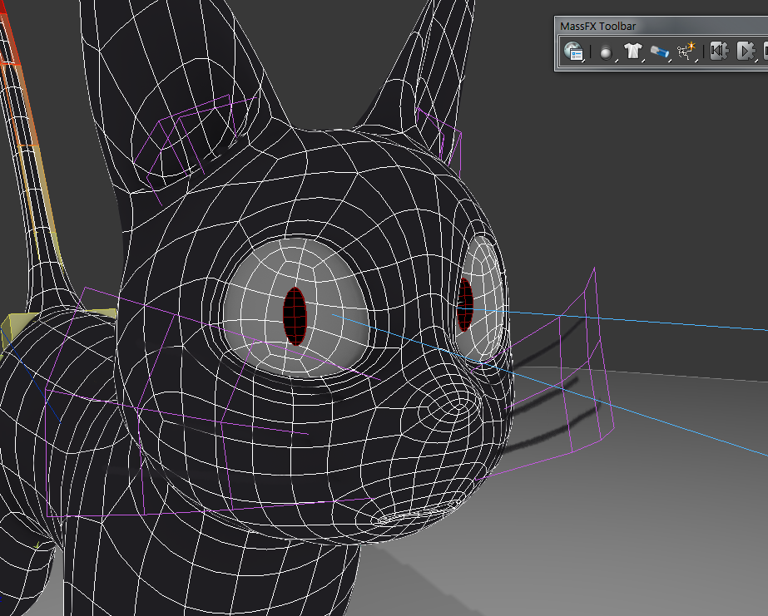
Task: Reset the simulation to first frame
Action: [718, 52]
